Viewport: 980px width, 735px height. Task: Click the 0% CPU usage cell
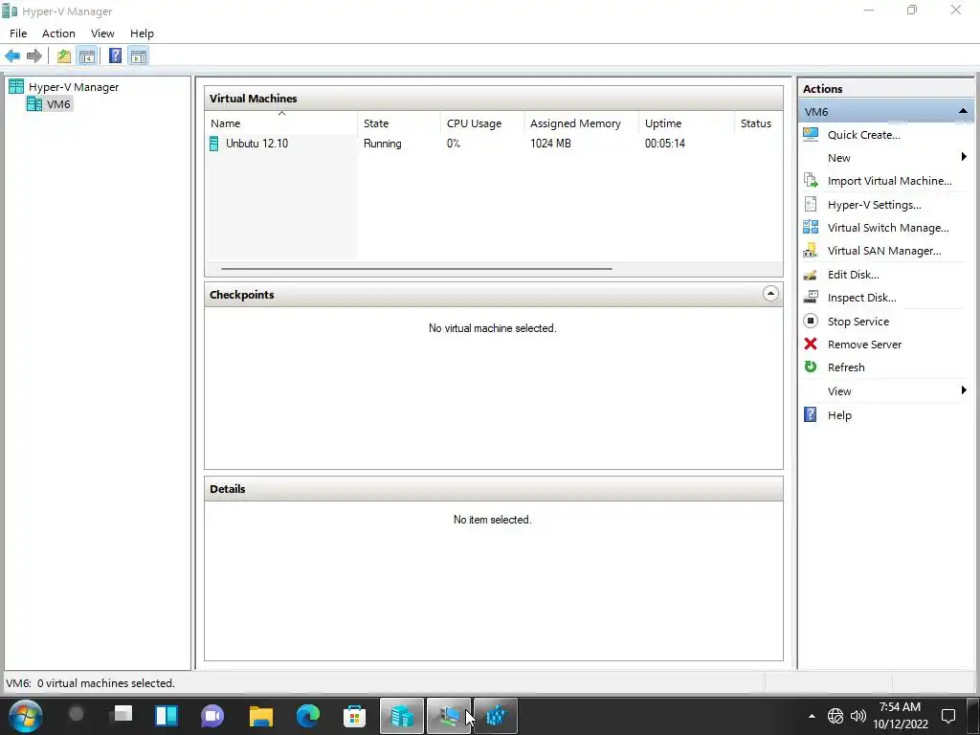(454, 144)
